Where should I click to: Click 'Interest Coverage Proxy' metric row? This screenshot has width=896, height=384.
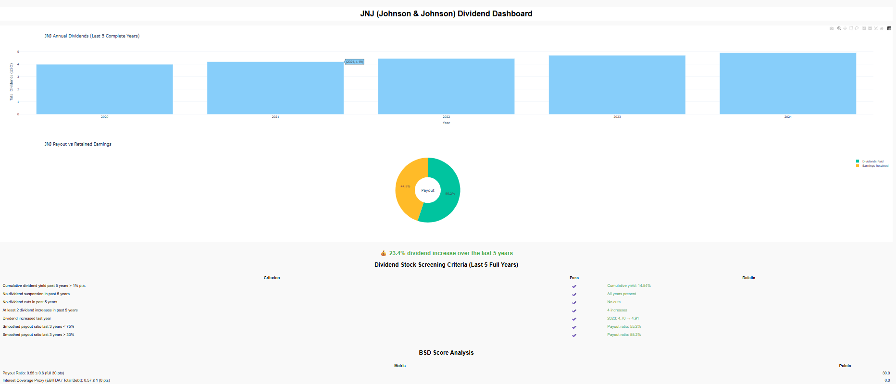tap(56, 380)
